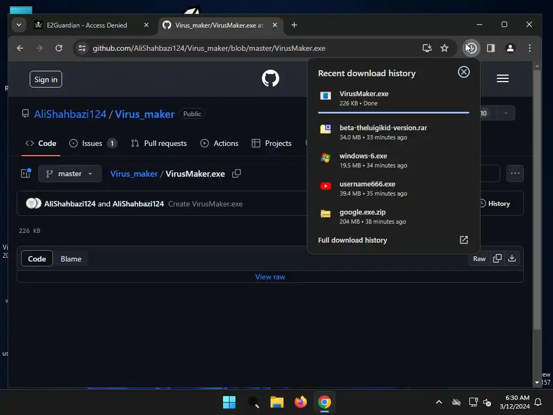Click the Chrome downloads toolbar icon
Image resolution: width=553 pixels, height=415 pixels.
471,48
